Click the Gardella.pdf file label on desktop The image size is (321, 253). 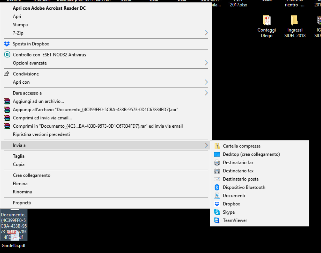coord(14,245)
